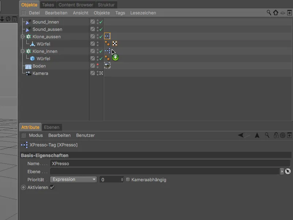Select the Würfel under Klone_aussen
Image resolution: width=293 pixels, height=220 pixels.
pos(43,44)
